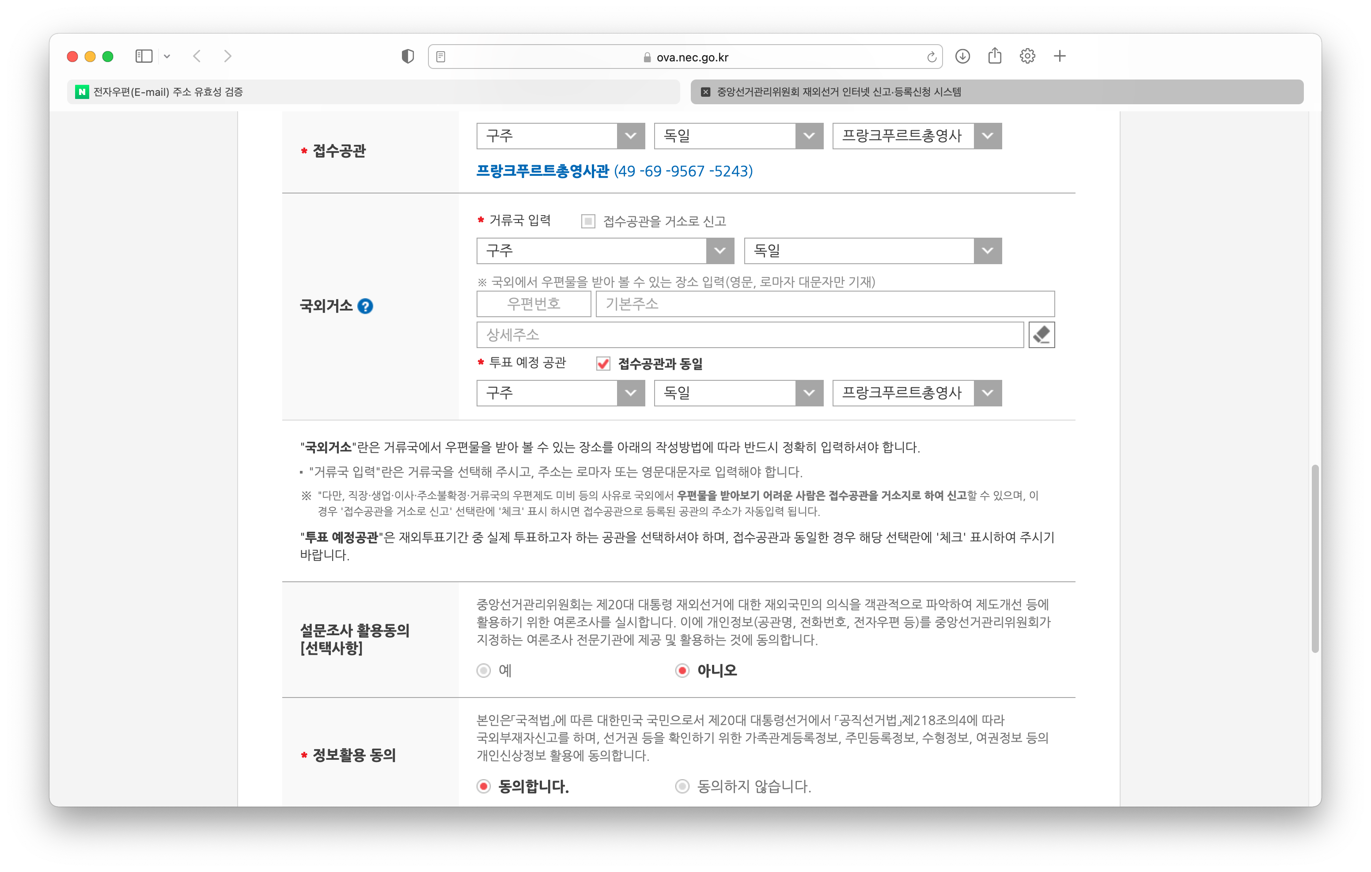The height and width of the screenshot is (872, 1371).
Task: Click the reload page icon
Action: click(x=932, y=57)
